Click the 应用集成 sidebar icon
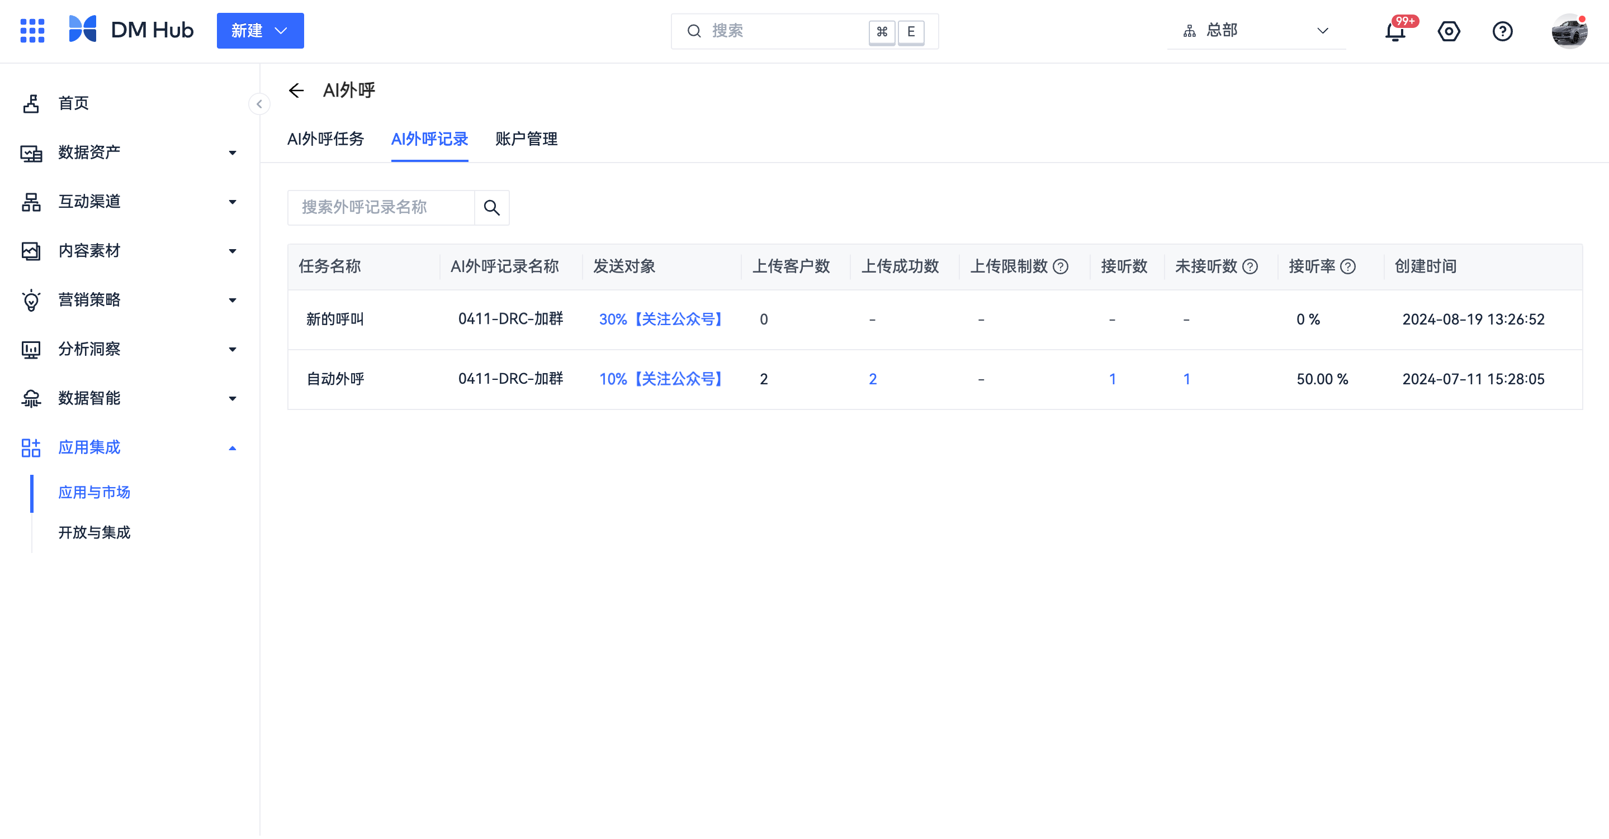Screen dimensions: 1609x839 click(x=31, y=447)
